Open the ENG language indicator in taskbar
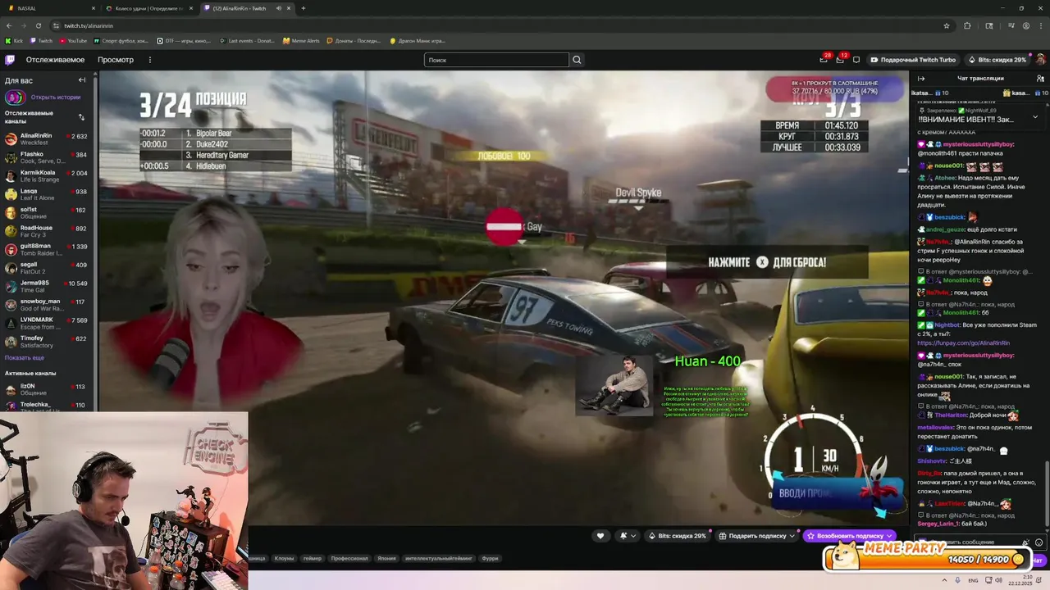The image size is (1050, 590). (973, 580)
